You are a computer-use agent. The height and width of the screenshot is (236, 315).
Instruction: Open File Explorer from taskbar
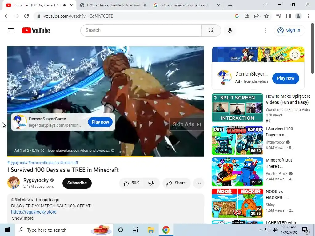pyautogui.click(x=151, y=230)
